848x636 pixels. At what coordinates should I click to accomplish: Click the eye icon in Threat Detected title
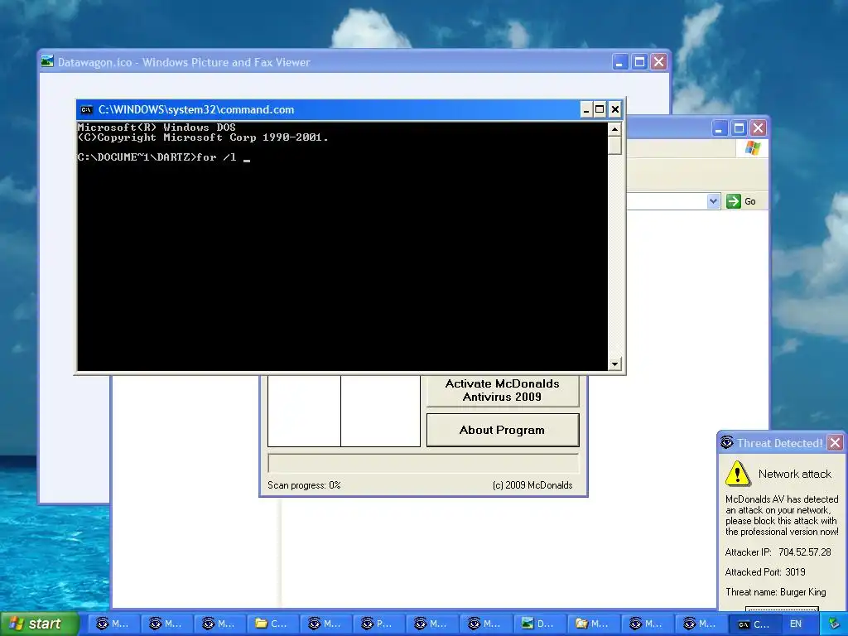(x=727, y=442)
